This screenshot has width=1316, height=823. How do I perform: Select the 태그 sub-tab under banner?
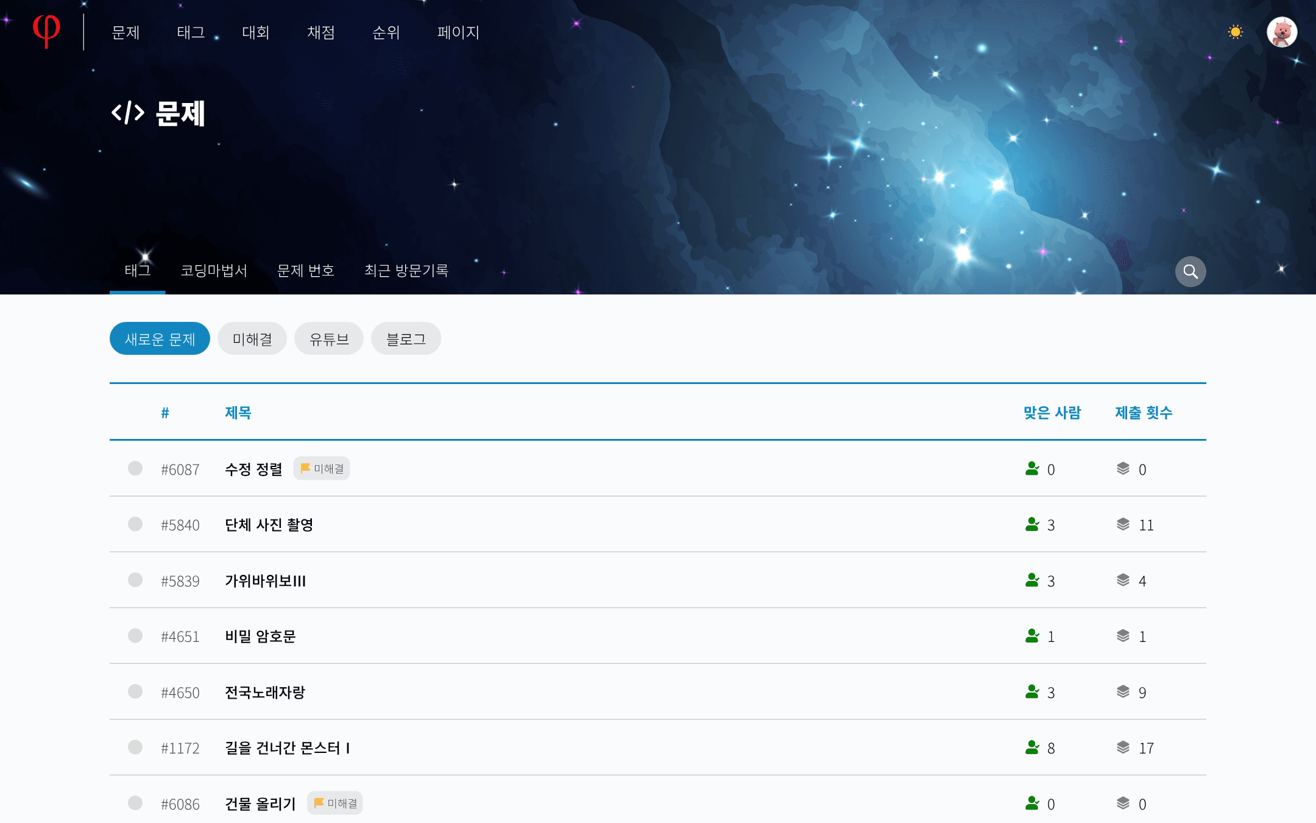[x=138, y=271]
